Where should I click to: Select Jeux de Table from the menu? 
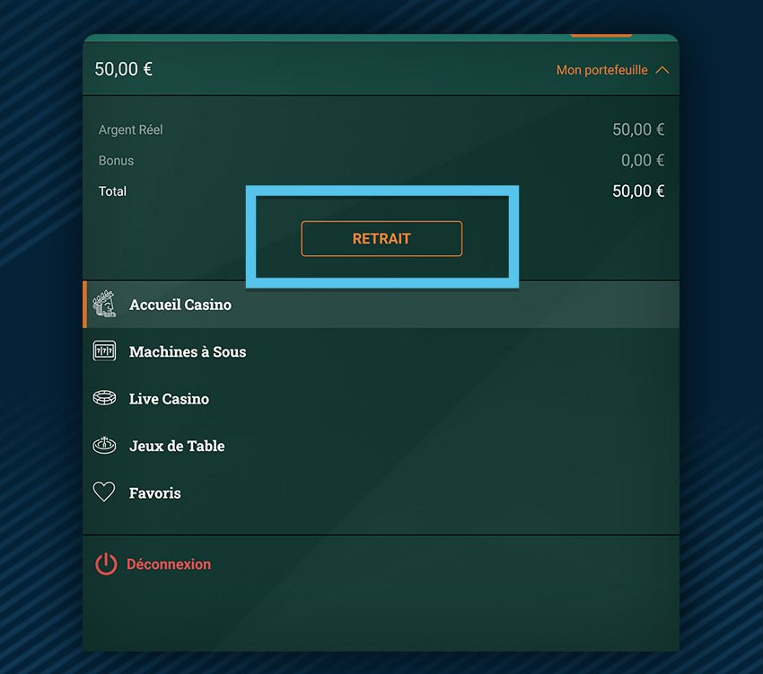click(x=177, y=446)
